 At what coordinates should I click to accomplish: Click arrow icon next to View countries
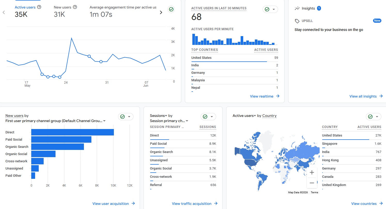[381, 203]
